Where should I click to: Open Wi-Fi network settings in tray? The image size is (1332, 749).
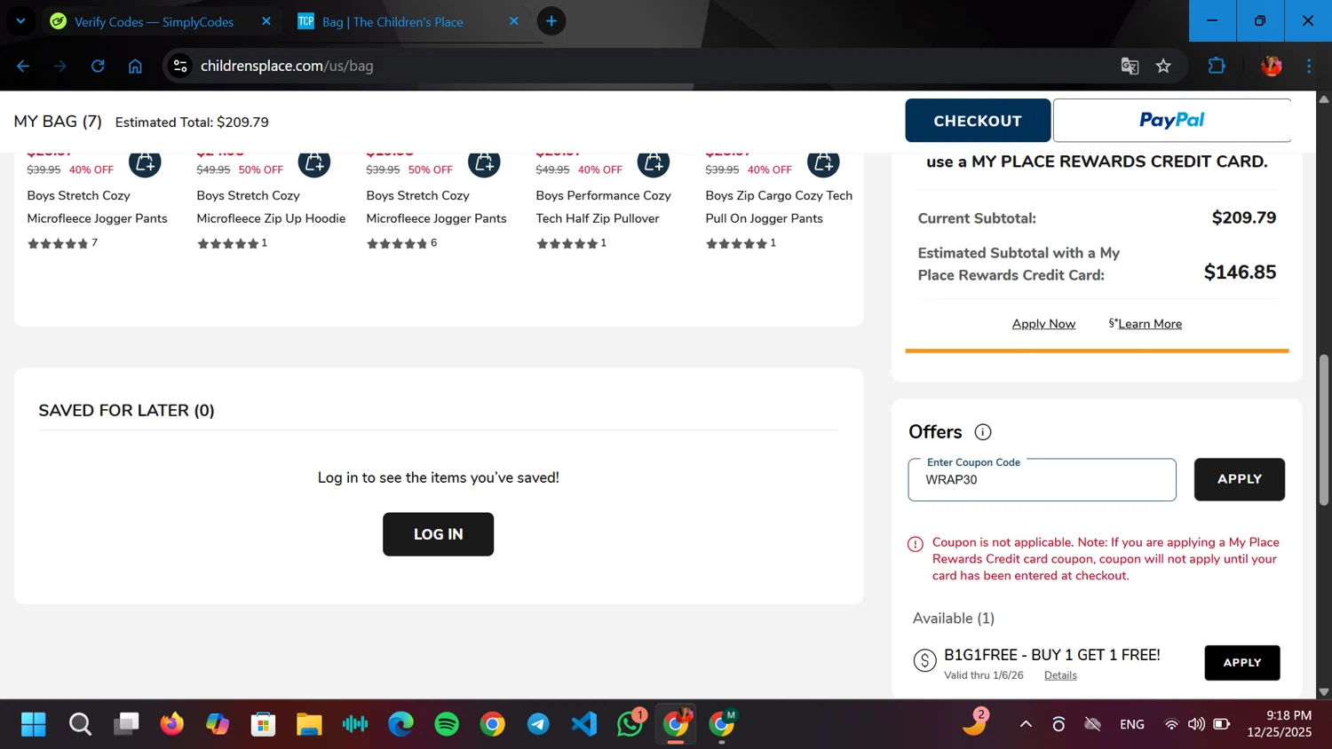click(1171, 724)
